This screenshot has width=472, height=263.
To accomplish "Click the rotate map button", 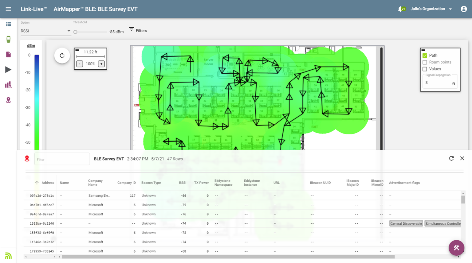I will [62, 56].
